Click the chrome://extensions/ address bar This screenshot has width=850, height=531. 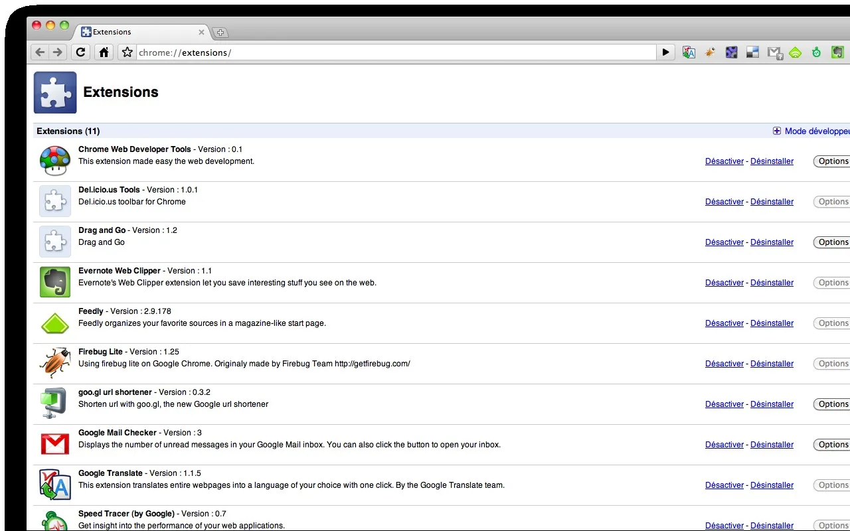396,52
